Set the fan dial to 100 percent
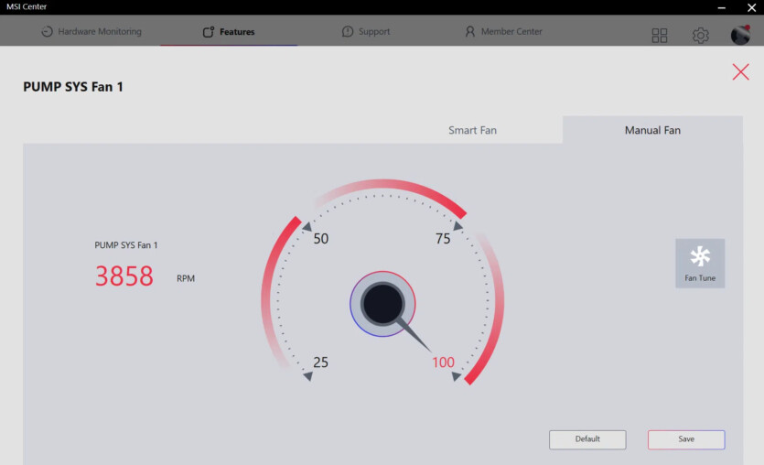Screen dimensions: 764x465 click(443, 362)
